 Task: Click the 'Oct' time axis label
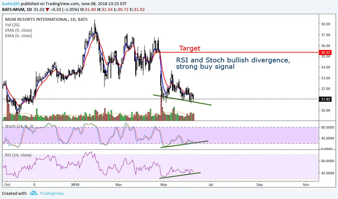point(7,185)
